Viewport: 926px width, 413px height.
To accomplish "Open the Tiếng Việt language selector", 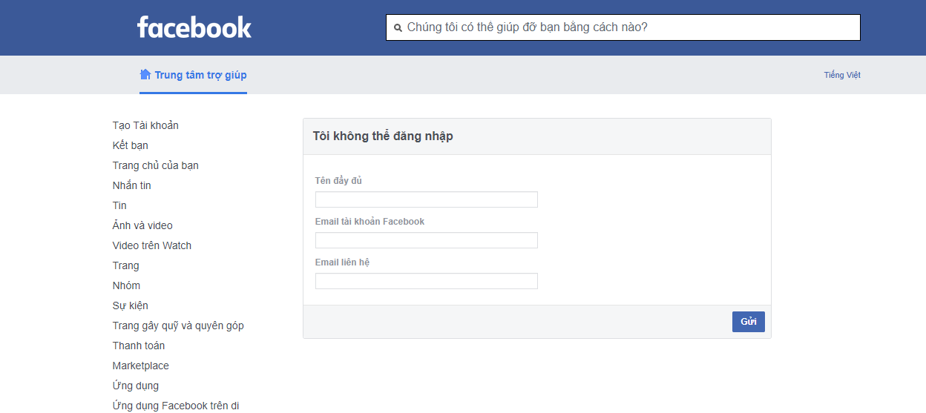I will pyautogui.click(x=841, y=75).
